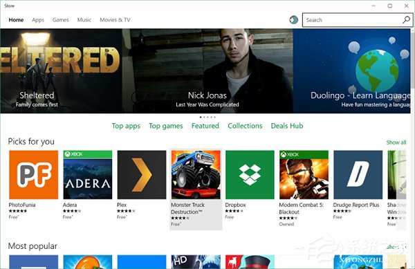Open the Duolingo featured banner

pyautogui.click(x=352, y=71)
